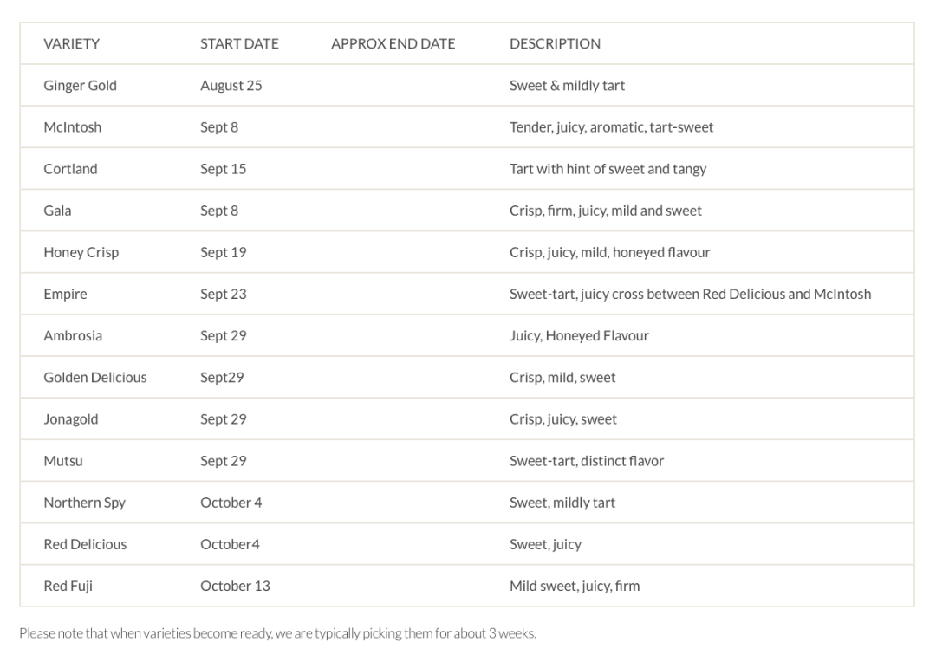Viewport: 936px width, 655px height.
Task: Click the Empire description about Red Delicious
Action: point(690,294)
